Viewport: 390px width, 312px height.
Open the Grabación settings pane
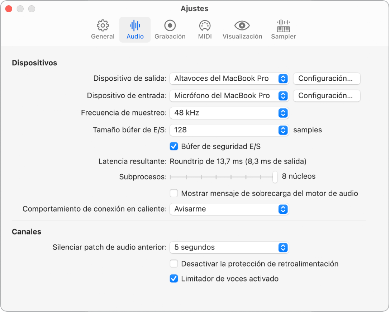(170, 29)
